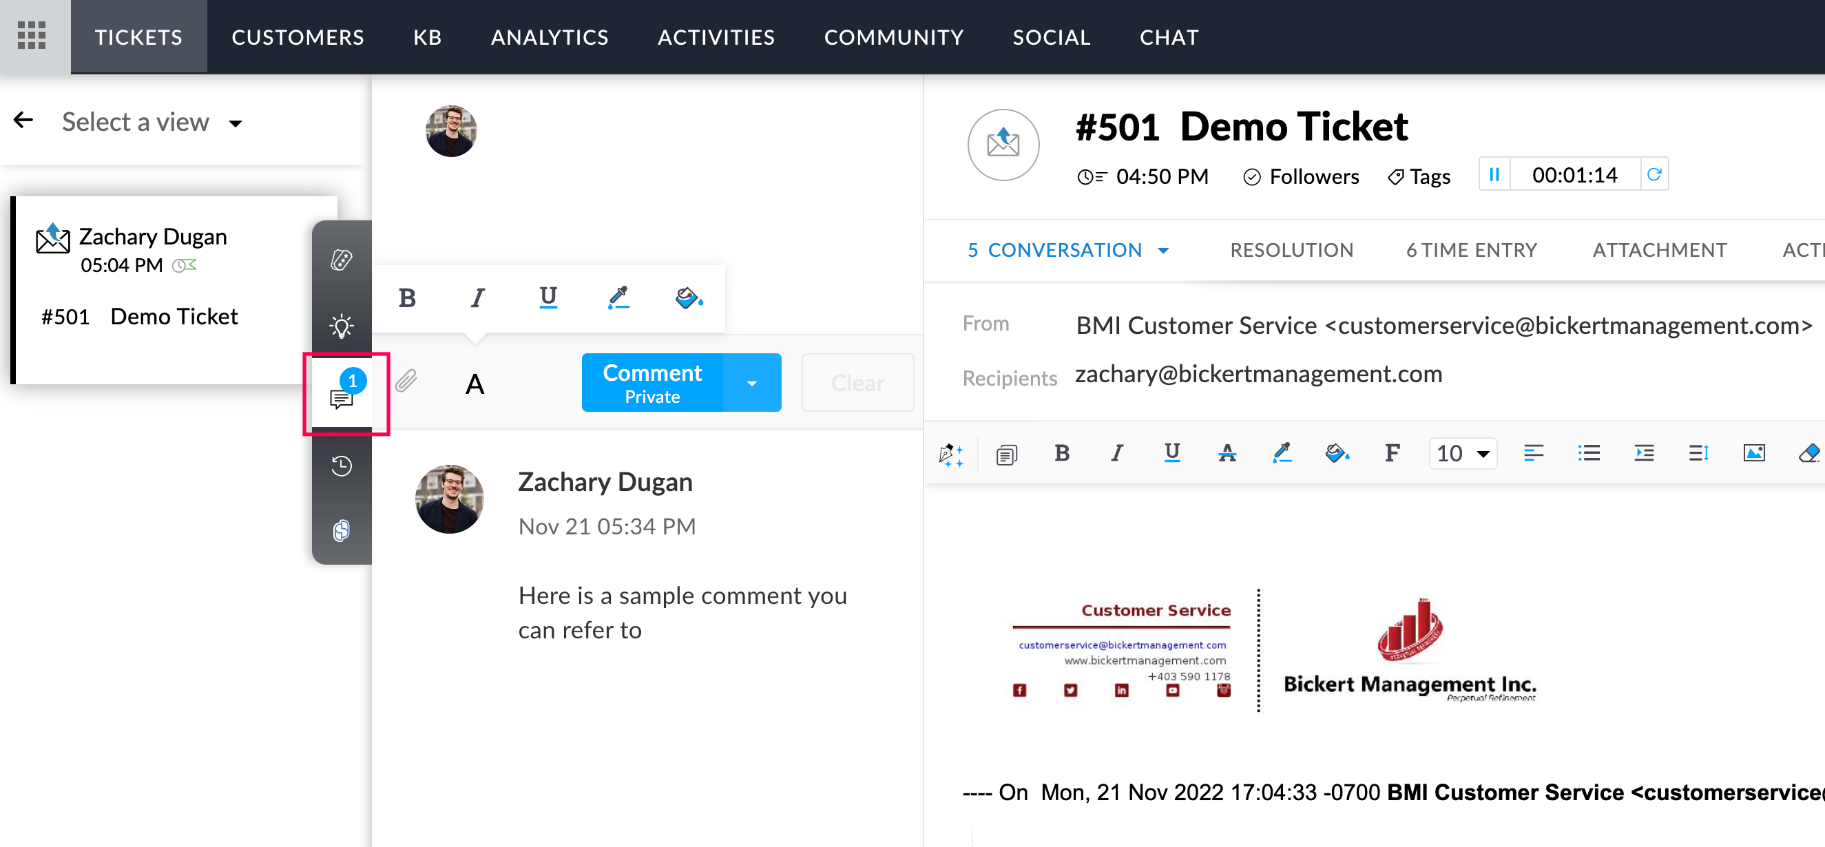The height and width of the screenshot is (847, 1825).
Task: Pause the ticket timer
Action: (1494, 174)
